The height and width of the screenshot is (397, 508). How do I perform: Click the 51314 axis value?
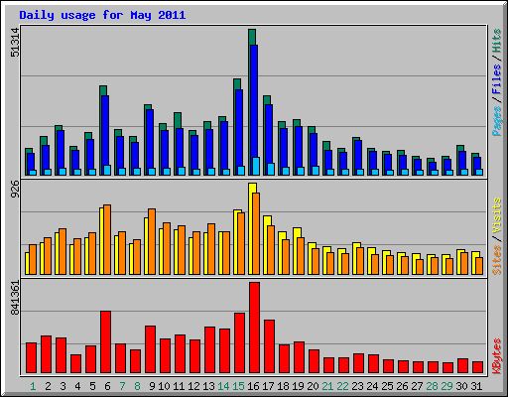(x=15, y=43)
